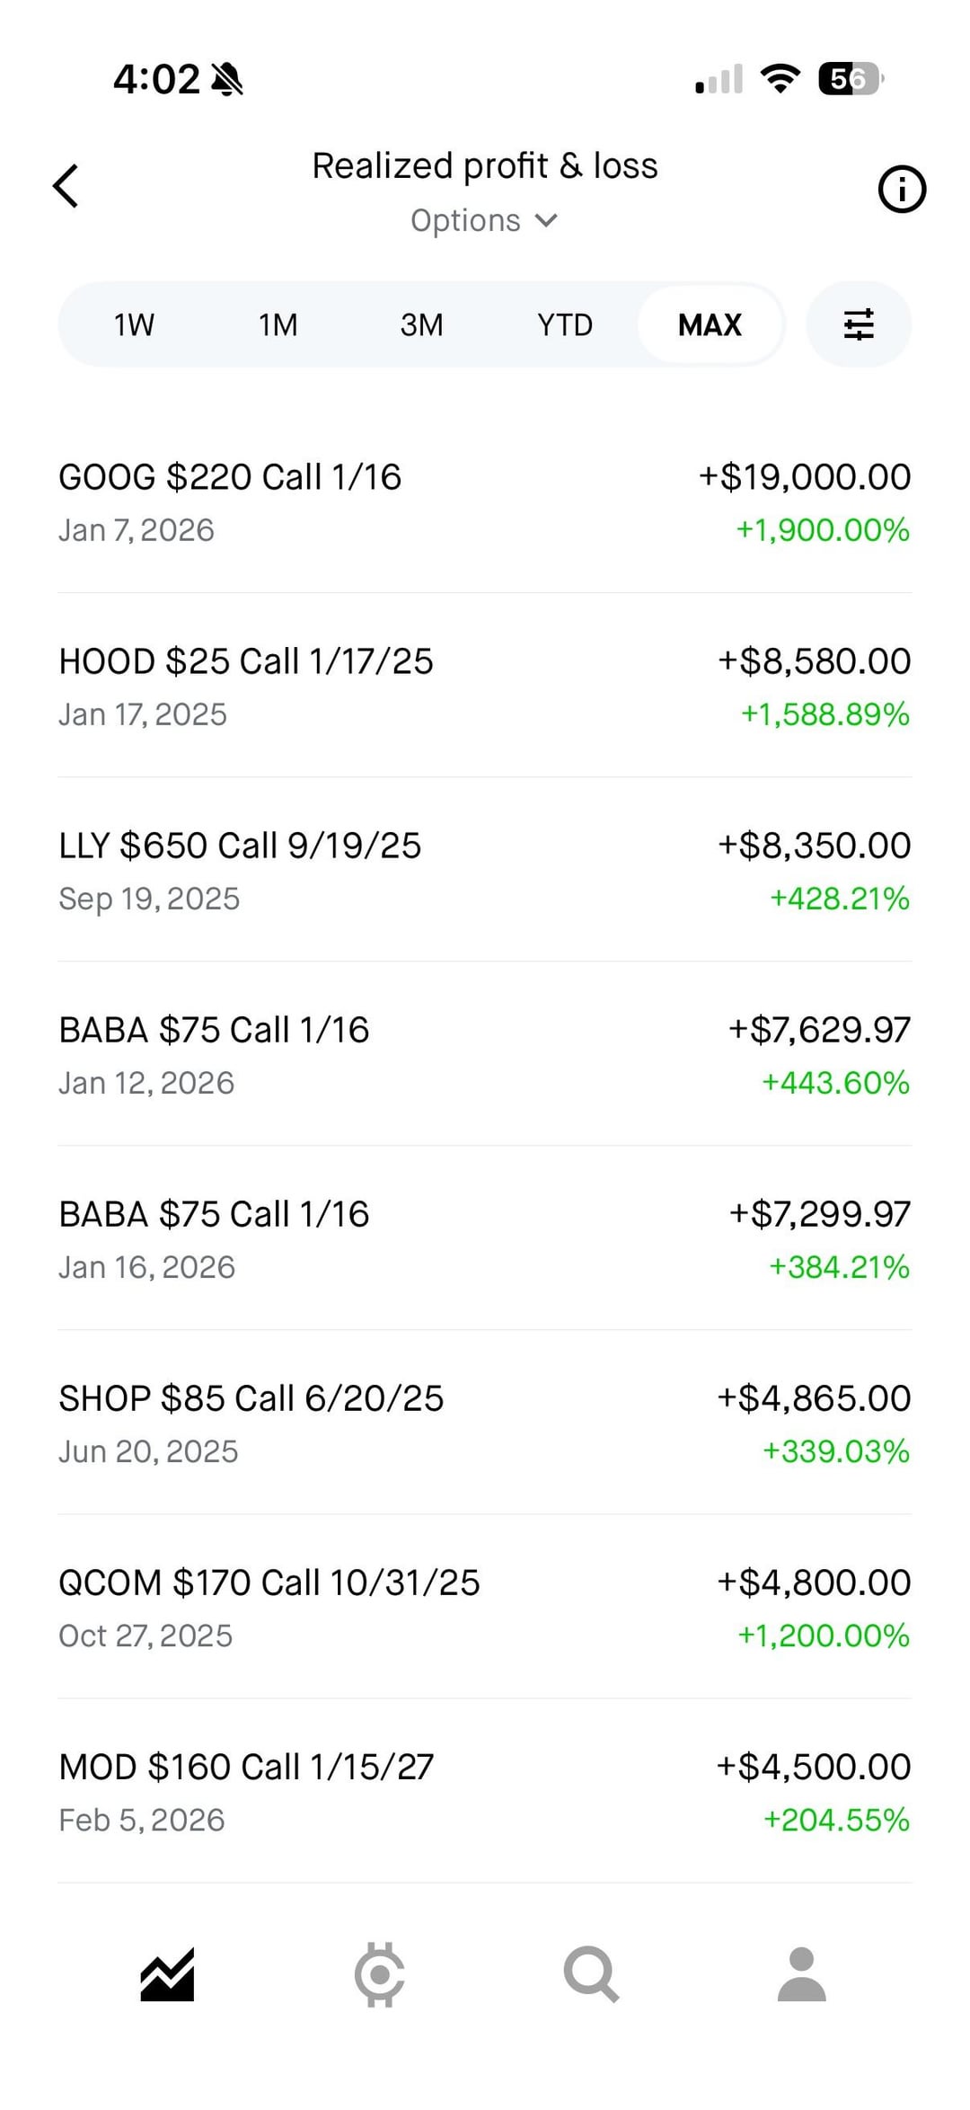Tap the back arrow icon
The width and height of the screenshot is (970, 2110).
pos(66,187)
